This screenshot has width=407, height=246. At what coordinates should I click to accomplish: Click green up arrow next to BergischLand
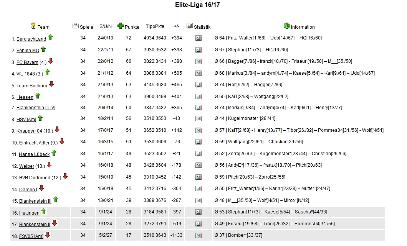(x=50, y=38)
